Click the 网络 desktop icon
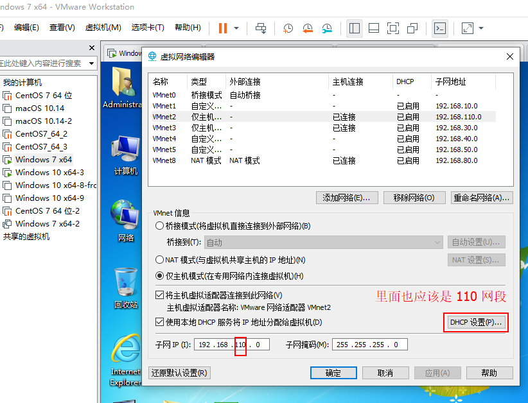528x403 pixels. tap(126, 221)
